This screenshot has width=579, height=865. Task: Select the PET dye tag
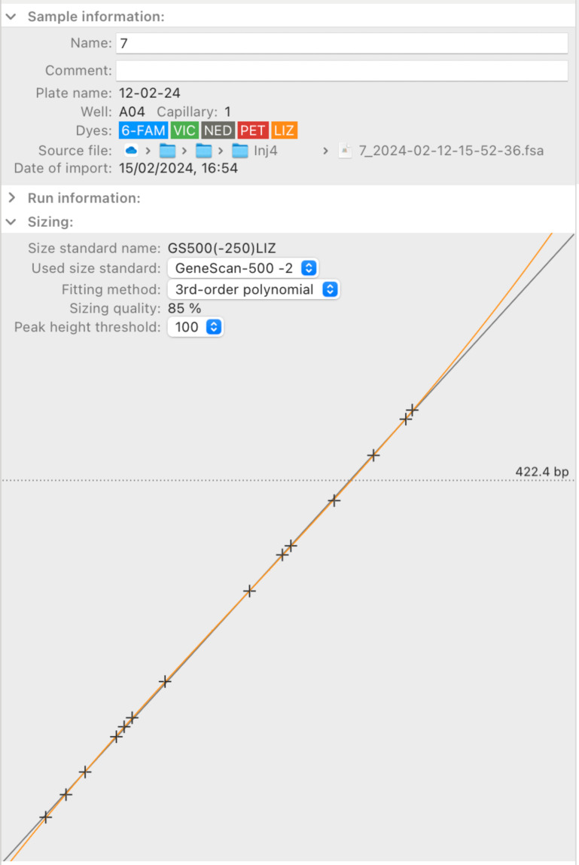click(x=252, y=131)
